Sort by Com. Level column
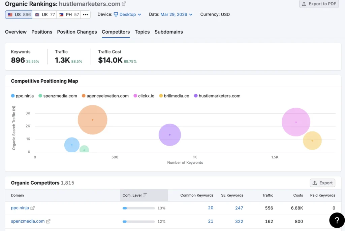The width and height of the screenshot is (345, 231). (x=144, y=195)
